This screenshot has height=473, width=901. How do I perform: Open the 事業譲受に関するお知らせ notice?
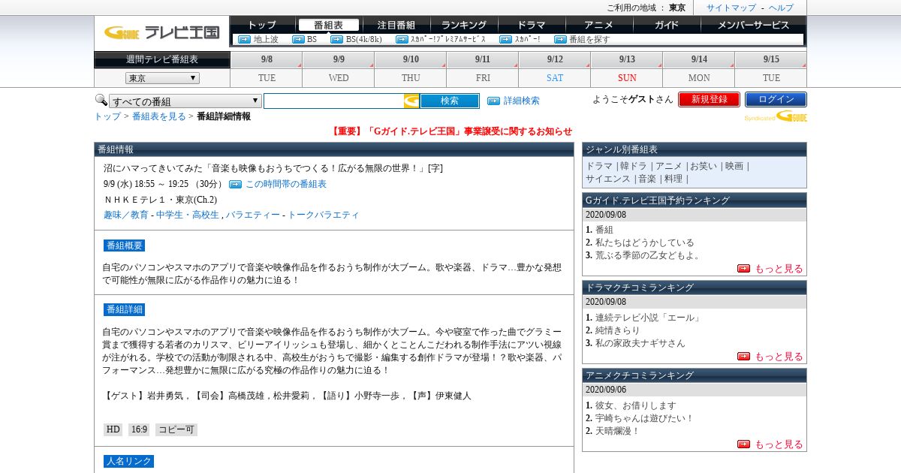coord(450,131)
